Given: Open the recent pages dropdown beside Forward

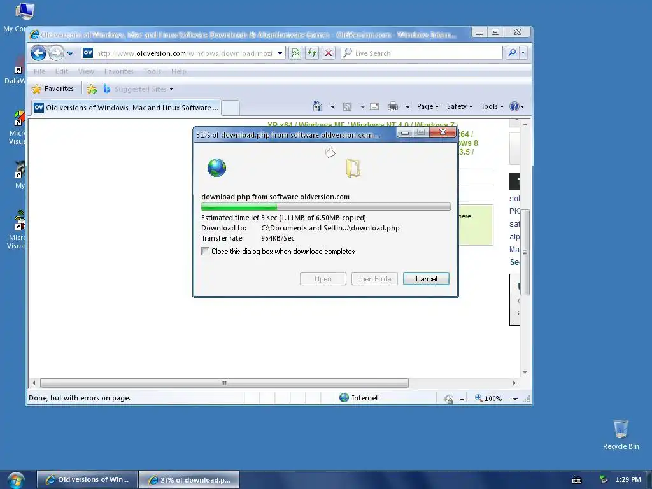Looking at the screenshot, I should point(70,53).
